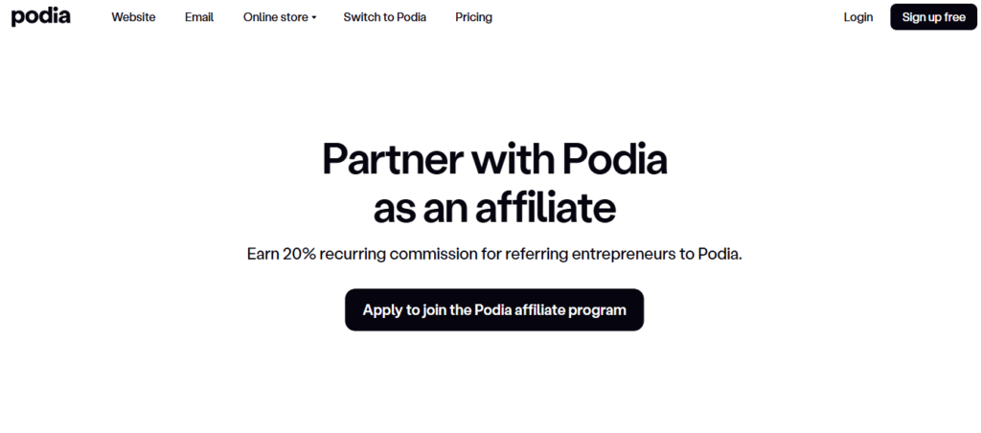Open the Website menu item

pyautogui.click(x=133, y=17)
